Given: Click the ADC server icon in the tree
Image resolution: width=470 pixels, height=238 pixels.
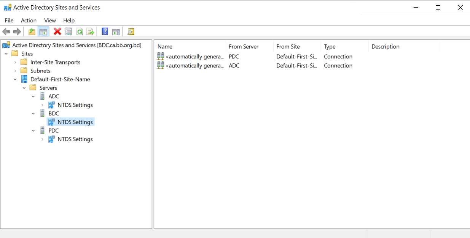Looking at the screenshot, I should (x=42, y=96).
